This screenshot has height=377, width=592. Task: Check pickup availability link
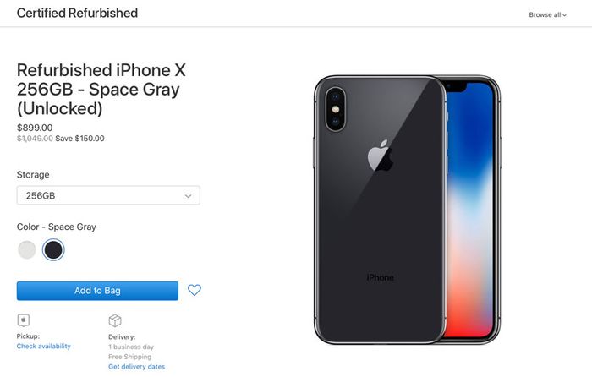43,346
